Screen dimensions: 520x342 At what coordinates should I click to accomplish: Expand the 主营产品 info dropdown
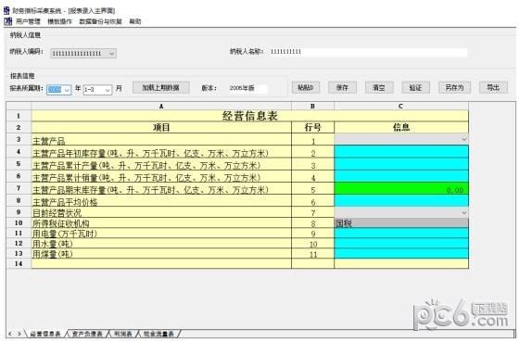[464, 139]
